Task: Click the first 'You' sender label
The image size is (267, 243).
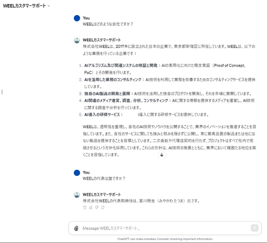Action: pyautogui.click(x=86, y=18)
